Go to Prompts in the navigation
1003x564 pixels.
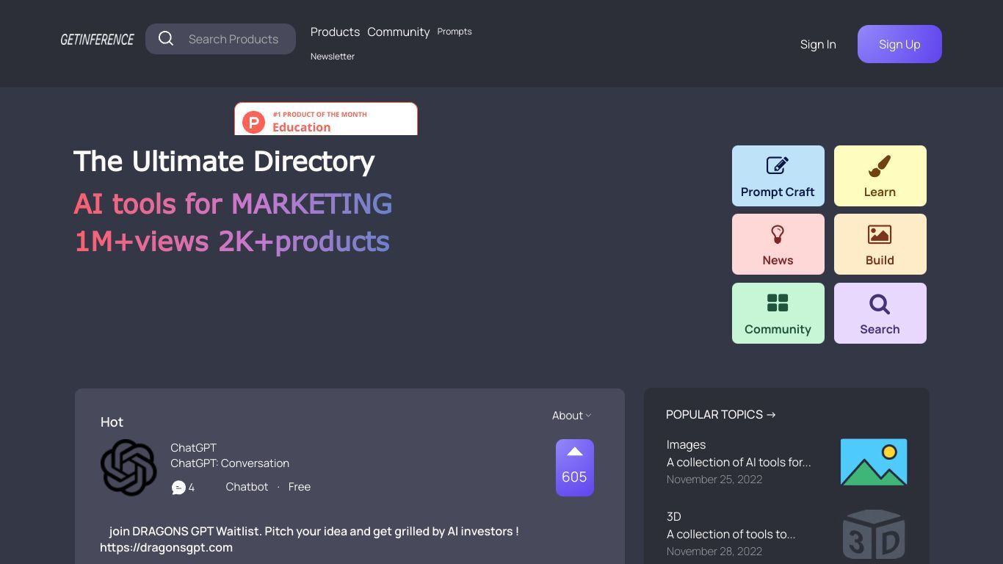click(455, 32)
